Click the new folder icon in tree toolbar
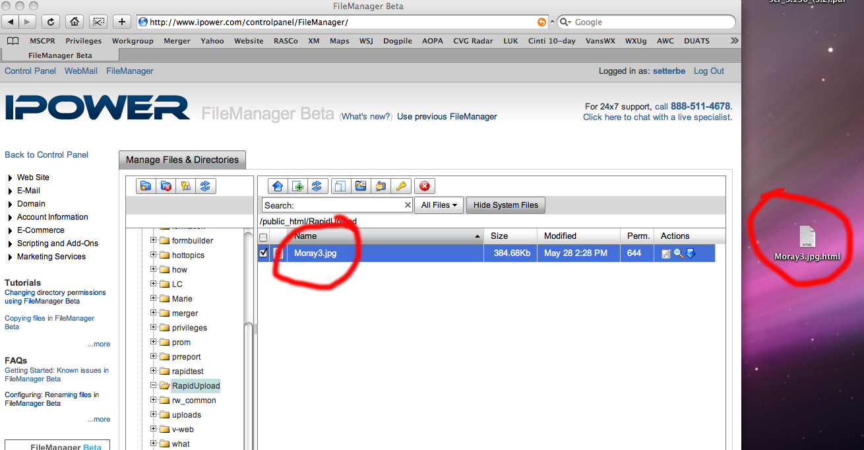This screenshot has height=450, width=864. 146,186
